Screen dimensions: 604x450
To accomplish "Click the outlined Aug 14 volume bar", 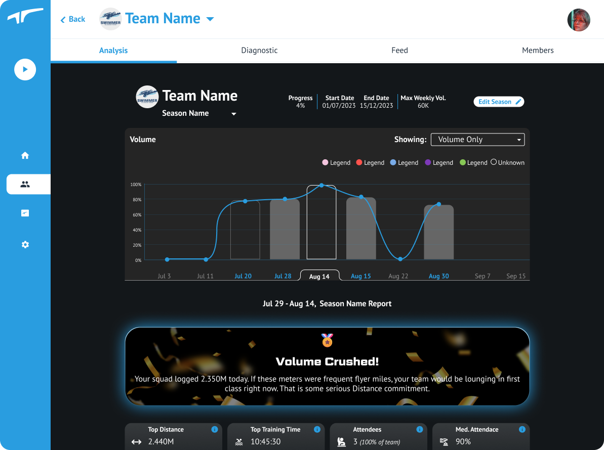I will [321, 222].
